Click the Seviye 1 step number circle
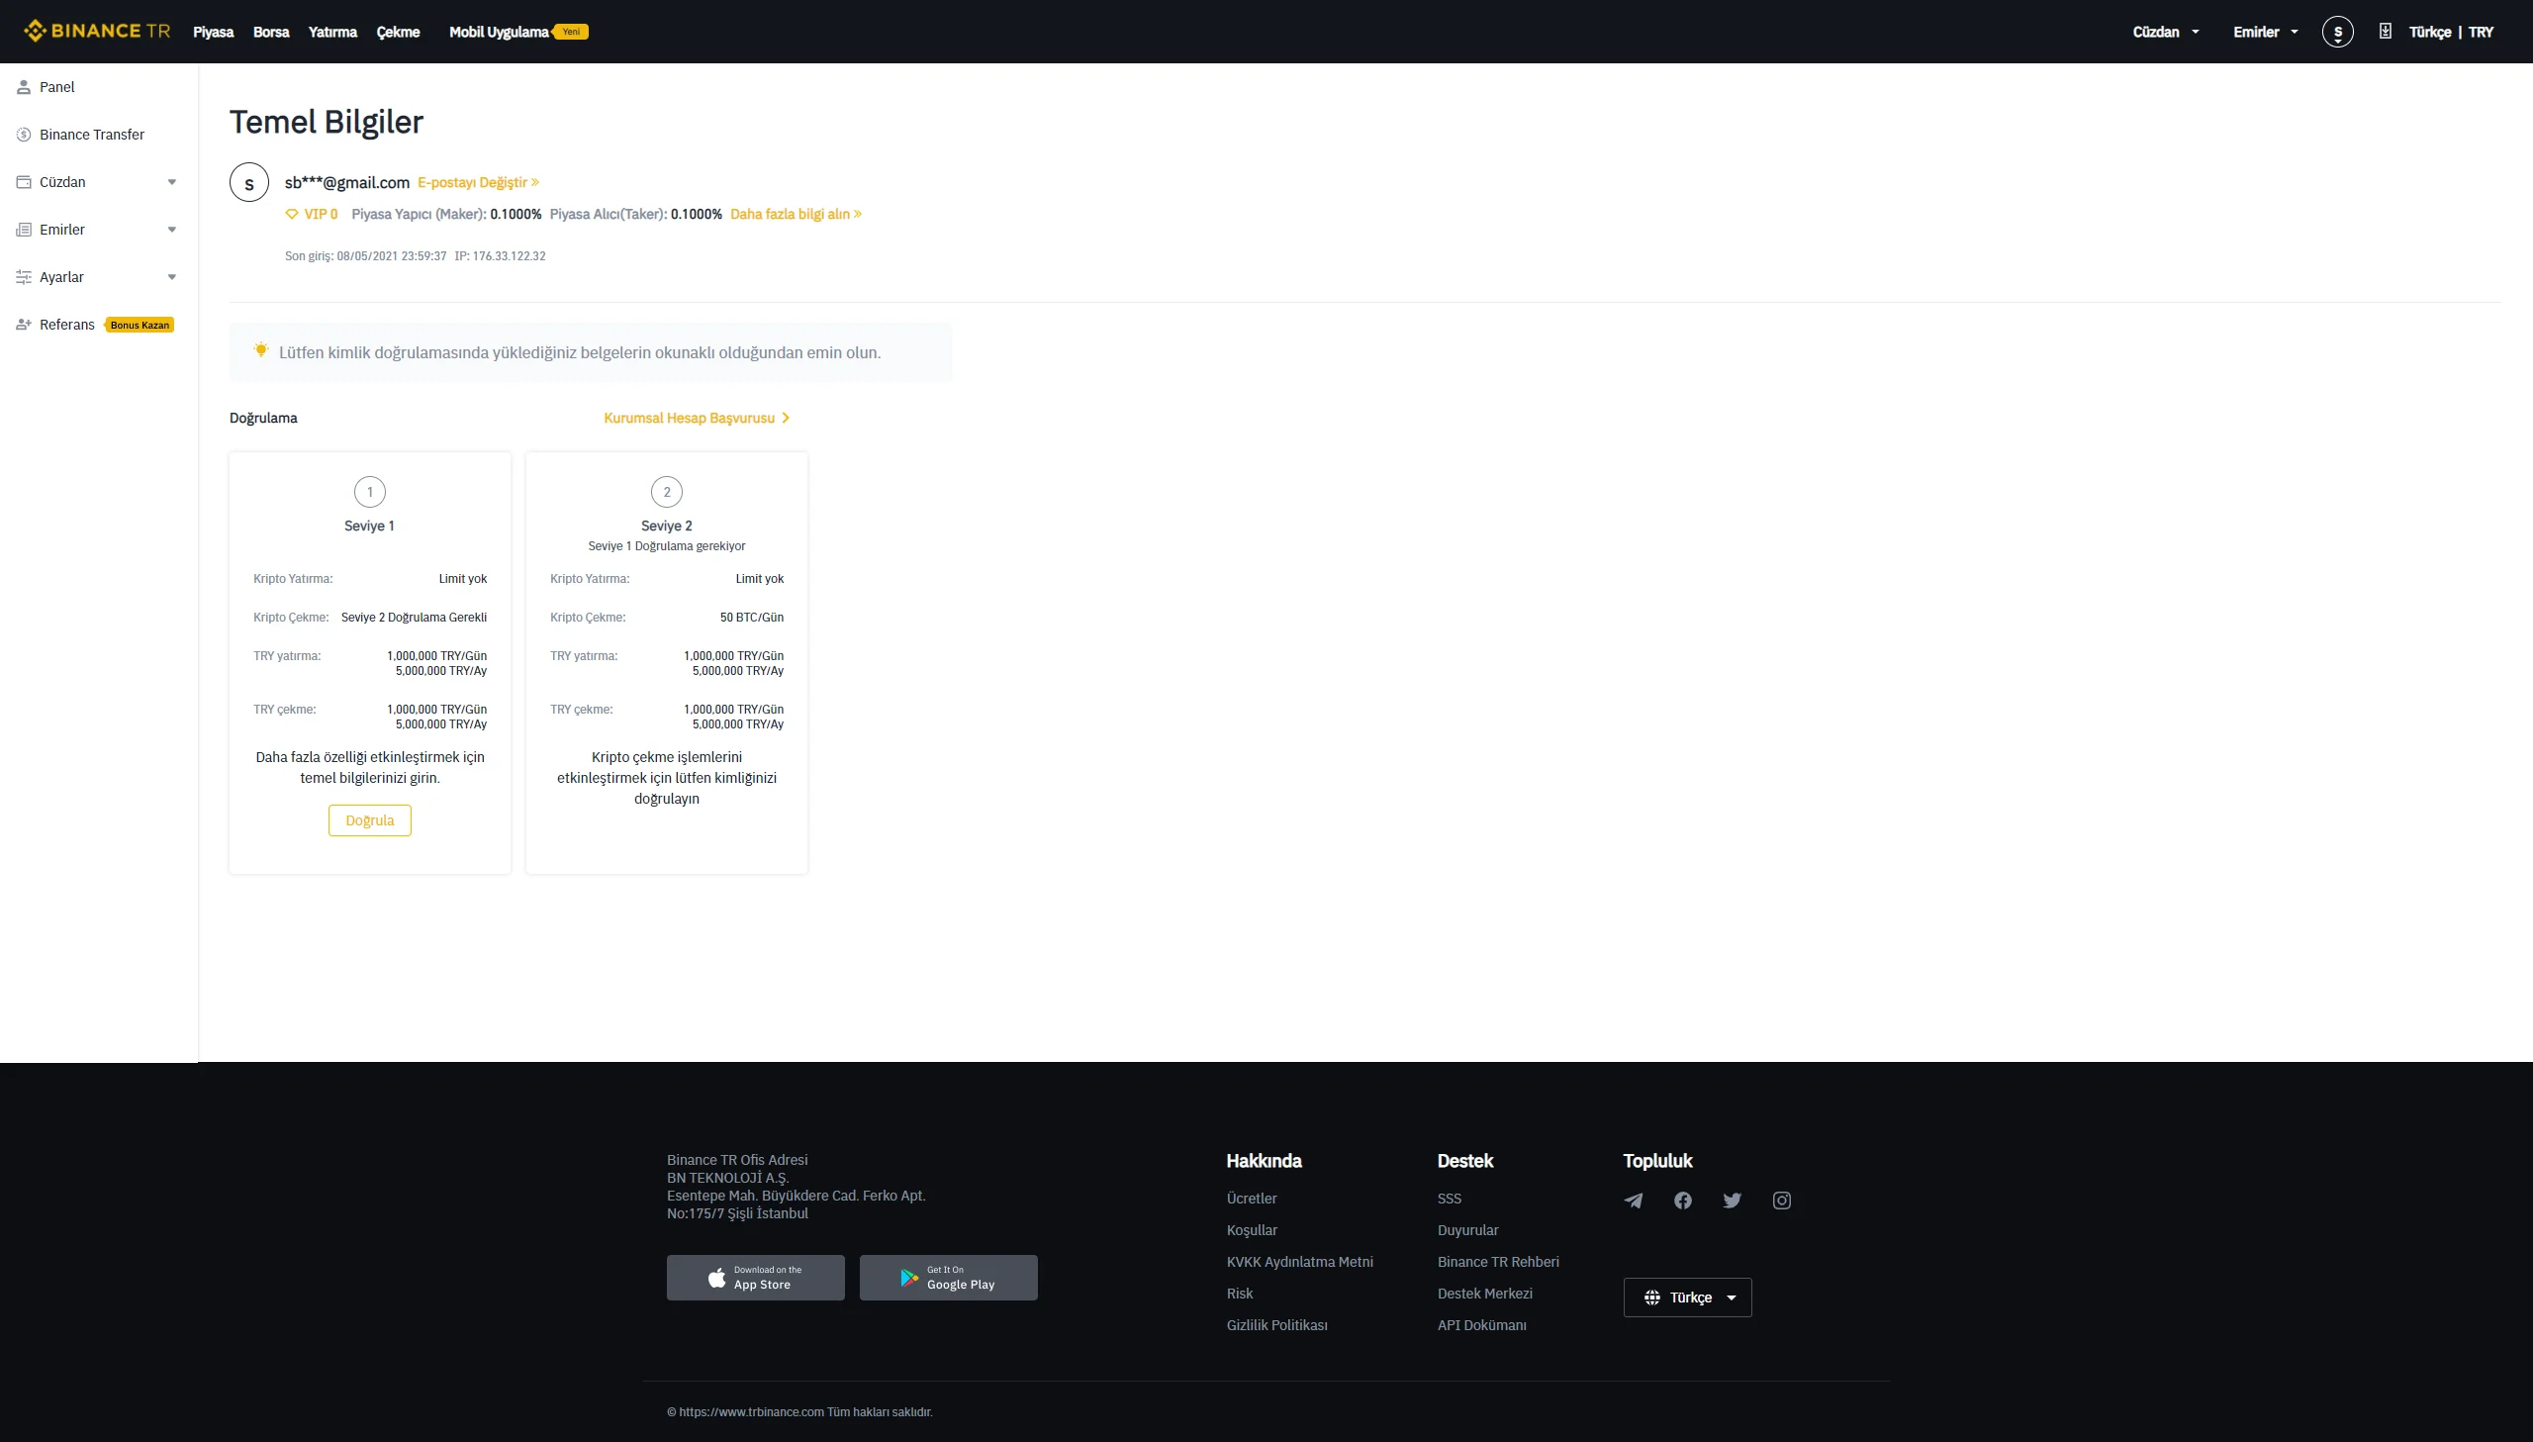Screen dimensions: 2533x1442 click(x=370, y=491)
